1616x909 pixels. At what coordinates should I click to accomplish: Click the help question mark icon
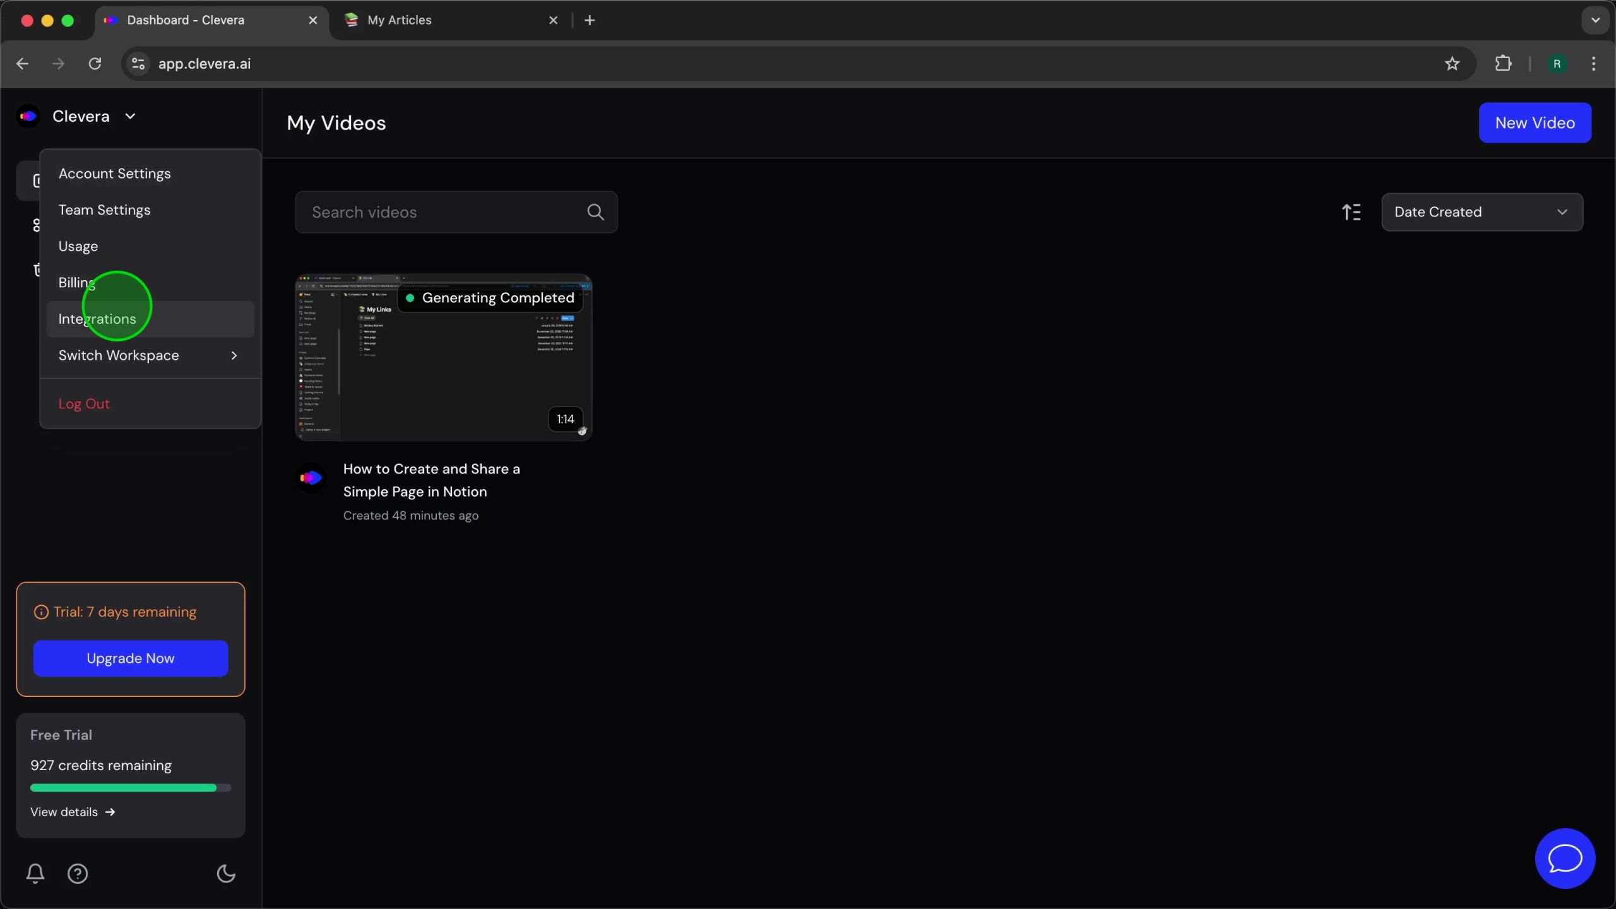78,874
